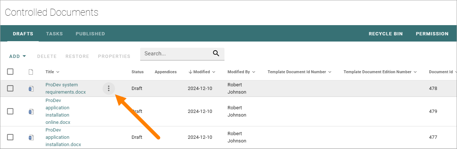Viewport: 457px width, 149px height.
Task: Toggle the select-all checkbox in header
Action: tap(10, 71)
